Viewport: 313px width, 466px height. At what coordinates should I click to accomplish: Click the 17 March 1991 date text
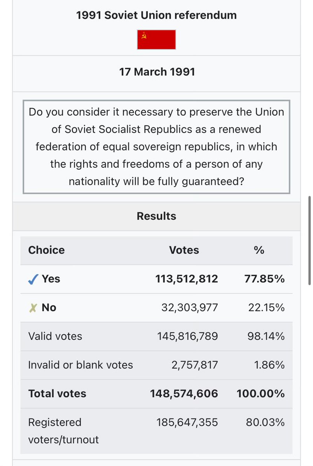tap(157, 72)
